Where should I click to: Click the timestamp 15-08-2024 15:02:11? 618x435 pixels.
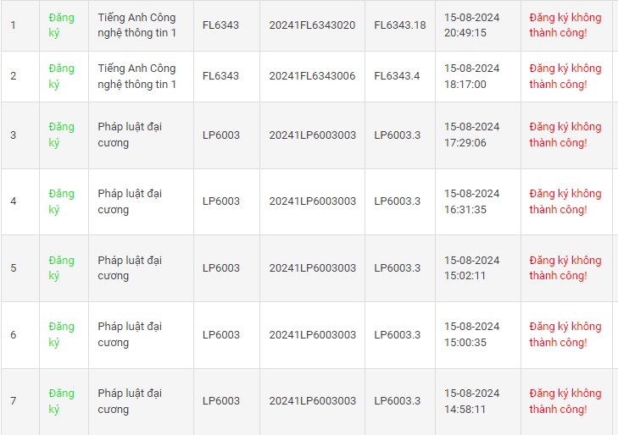(471, 267)
